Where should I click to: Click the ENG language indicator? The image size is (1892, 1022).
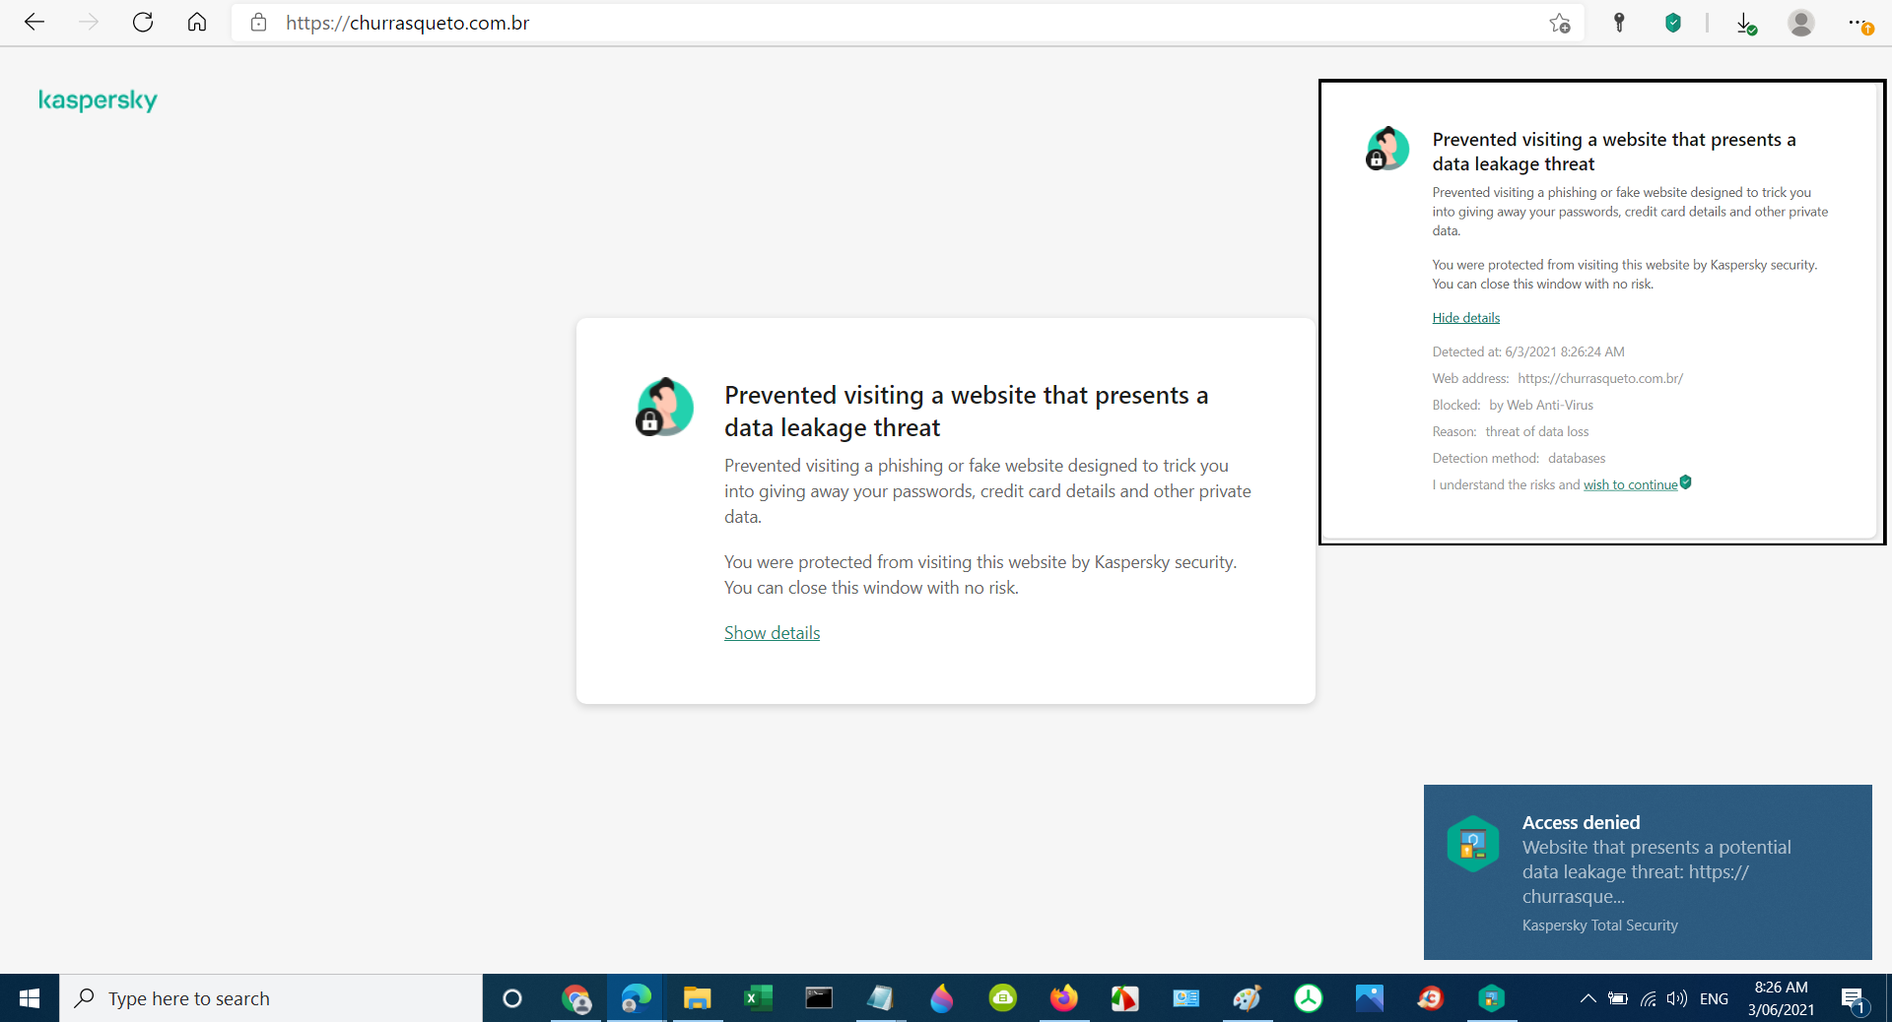pyautogui.click(x=1714, y=998)
